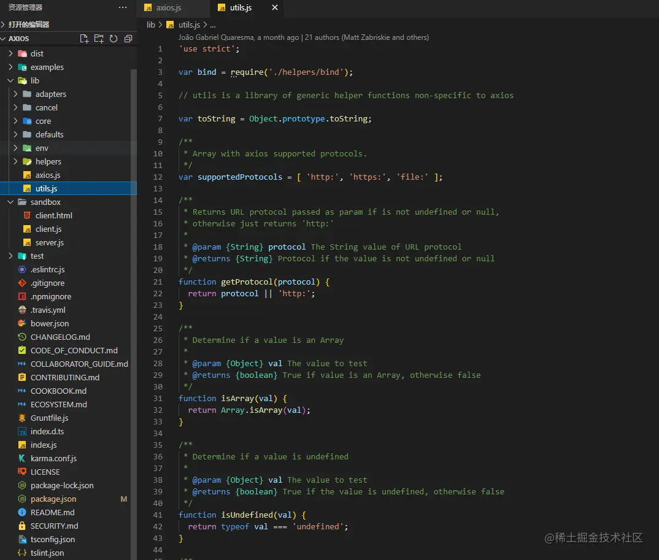Screen dimensions: 659x560
Task: Collapse all folders using the collapse icon
Action: tap(128, 39)
